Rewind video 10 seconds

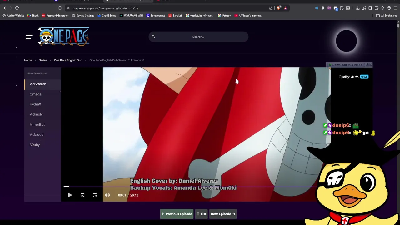click(x=82, y=195)
